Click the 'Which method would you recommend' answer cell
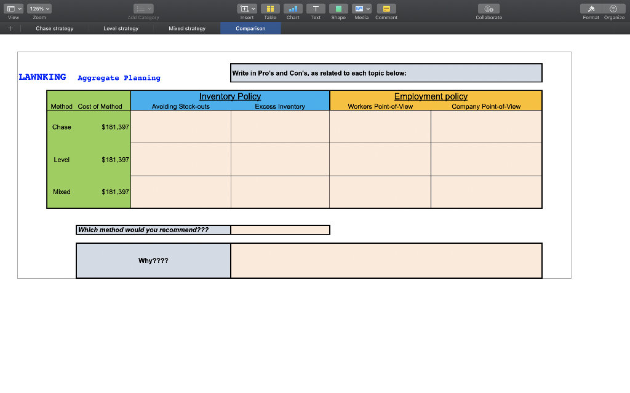Viewport: 630px width, 393px height. pyautogui.click(x=280, y=230)
